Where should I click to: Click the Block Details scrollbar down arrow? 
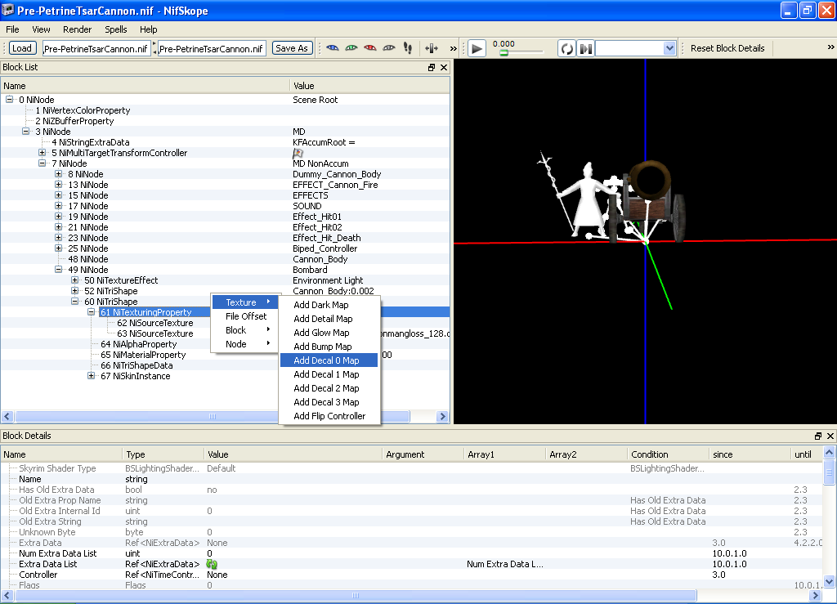point(829,581)
